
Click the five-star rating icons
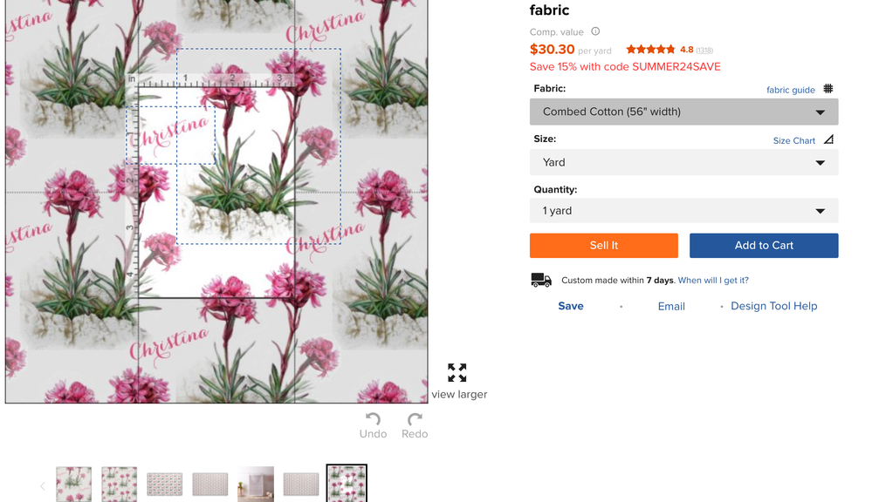point(650,50)
